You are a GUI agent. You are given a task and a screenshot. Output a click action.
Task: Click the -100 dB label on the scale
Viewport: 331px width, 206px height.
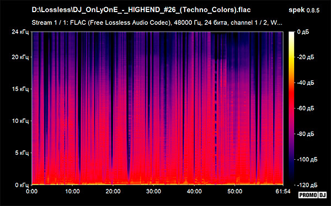(307, 159)
